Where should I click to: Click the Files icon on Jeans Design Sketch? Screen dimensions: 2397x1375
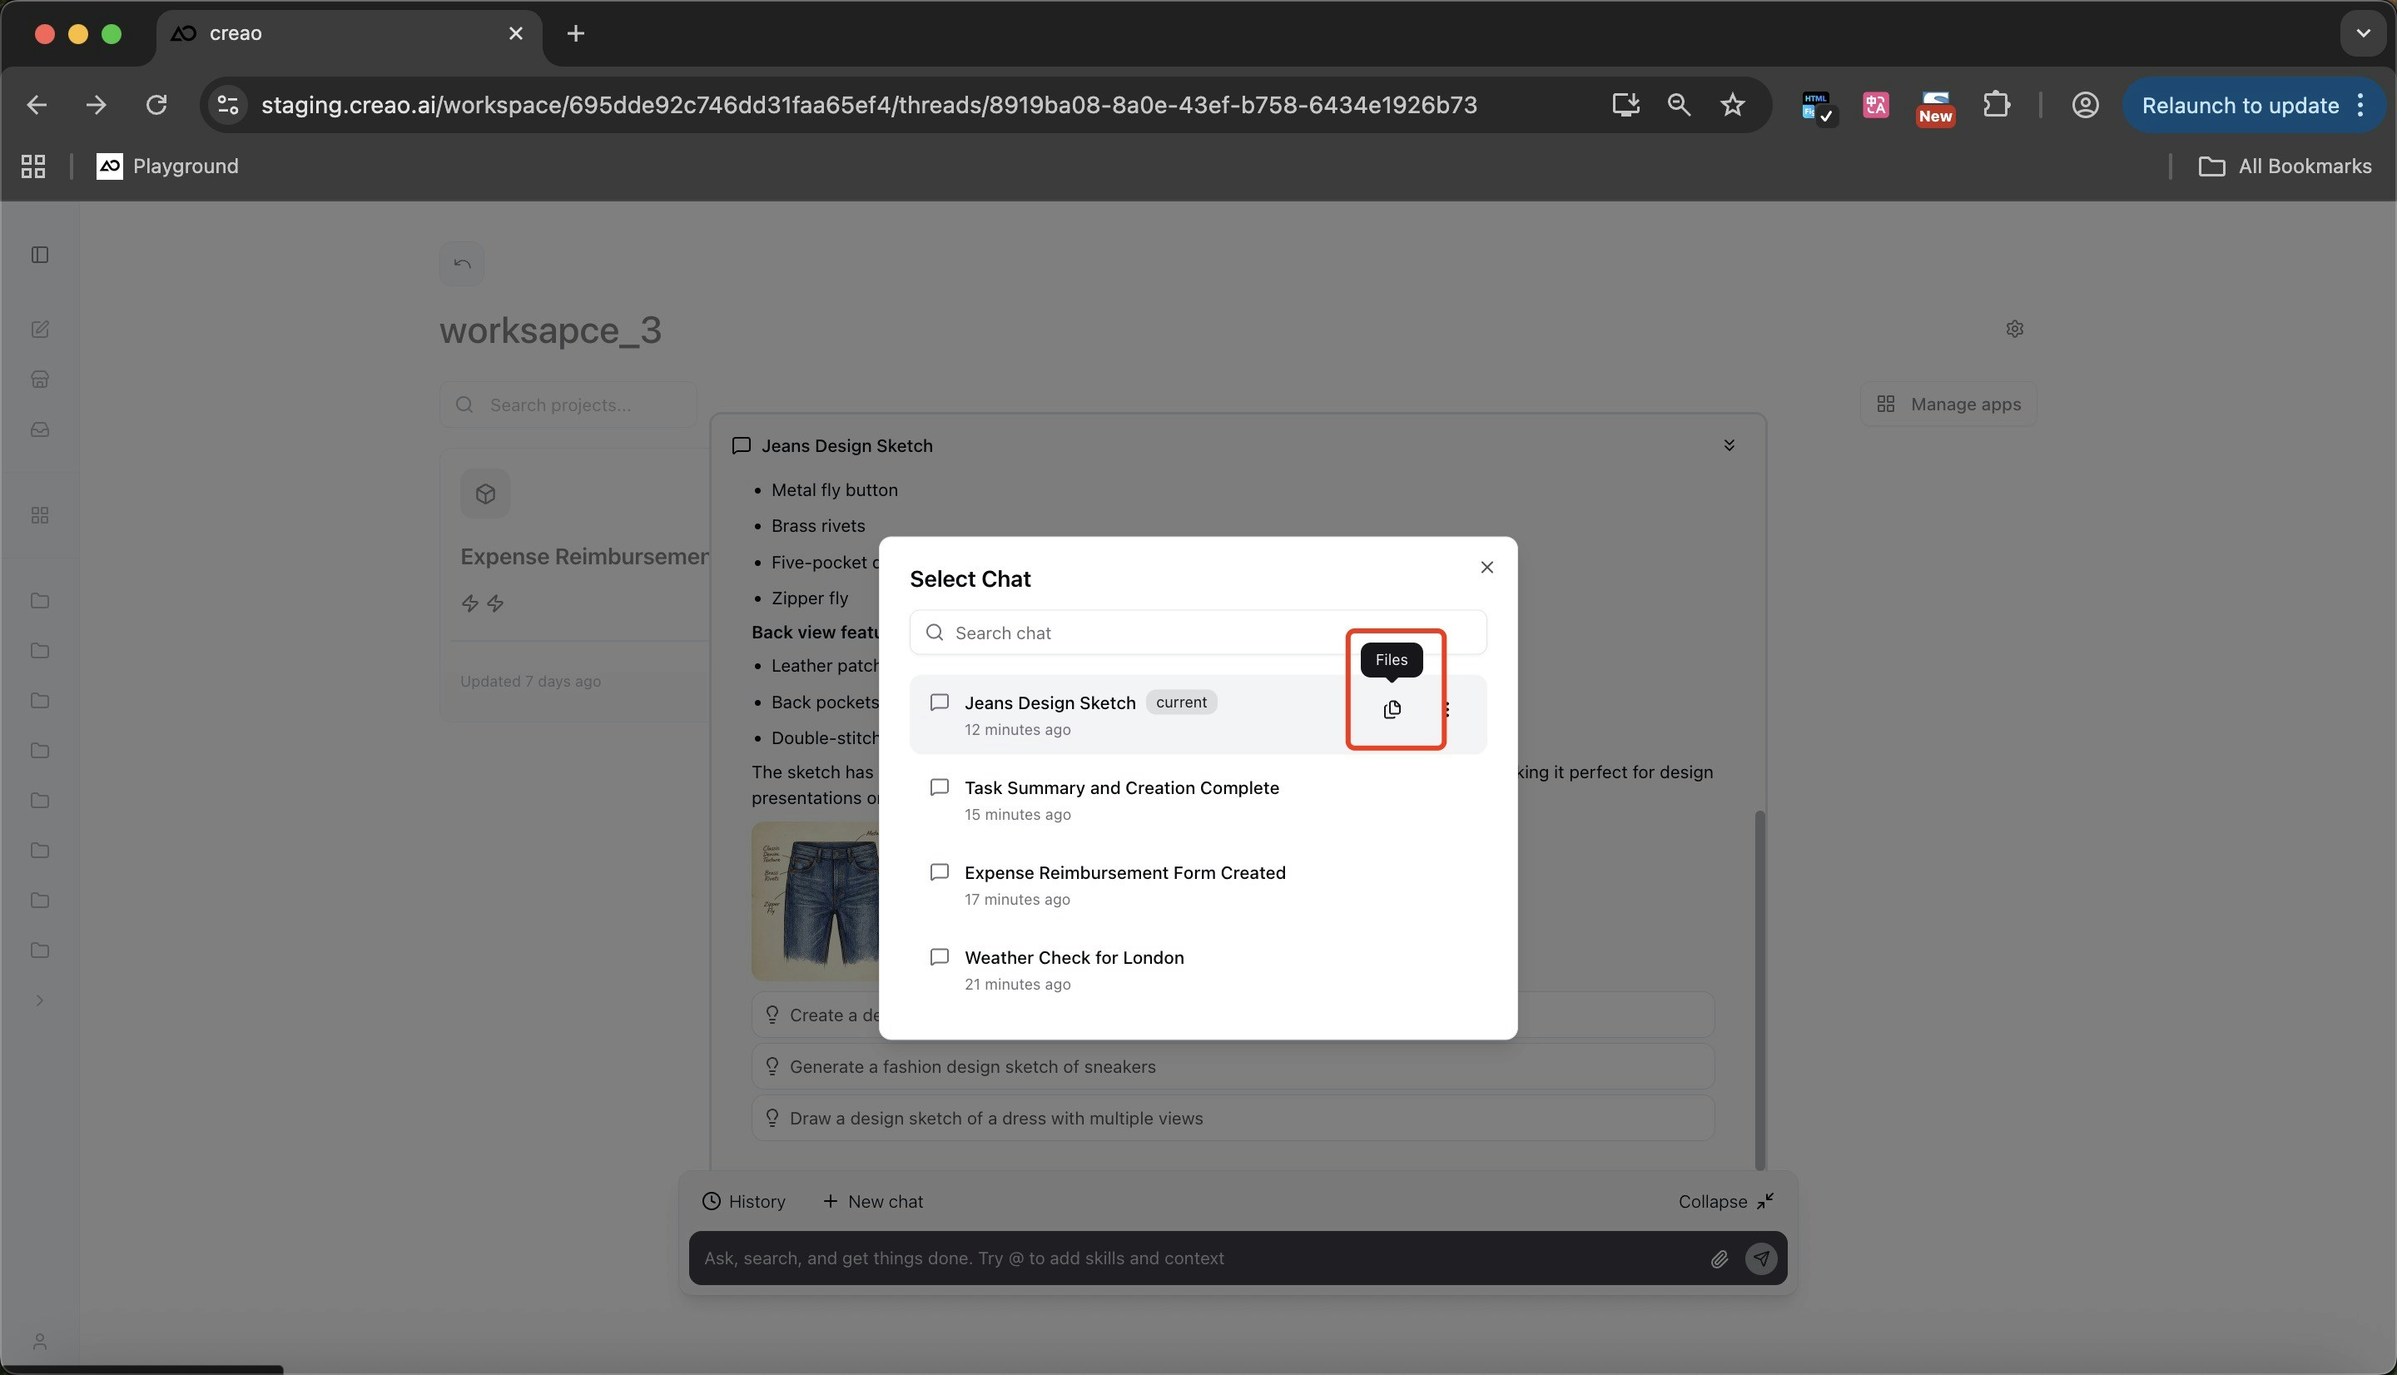point(1392,709)
